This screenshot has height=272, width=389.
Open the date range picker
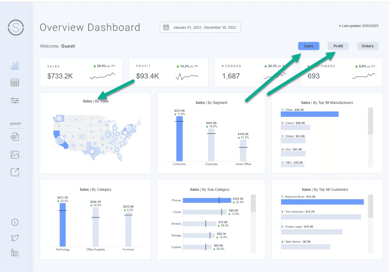(x=200, y=28)
